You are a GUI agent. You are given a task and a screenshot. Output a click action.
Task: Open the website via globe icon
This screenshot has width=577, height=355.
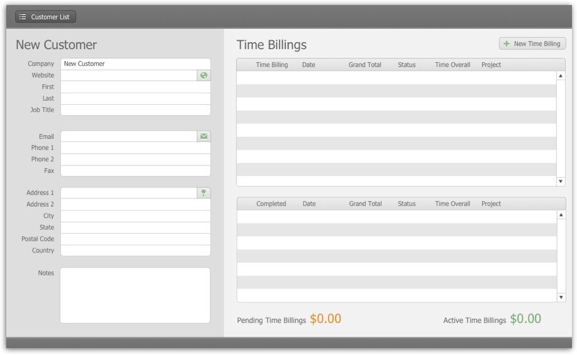(204, 75)
